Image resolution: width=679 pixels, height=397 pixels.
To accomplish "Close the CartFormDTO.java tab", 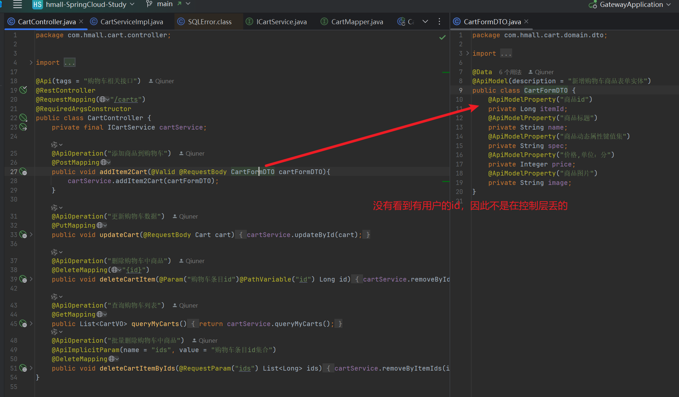I will [526, 21].
